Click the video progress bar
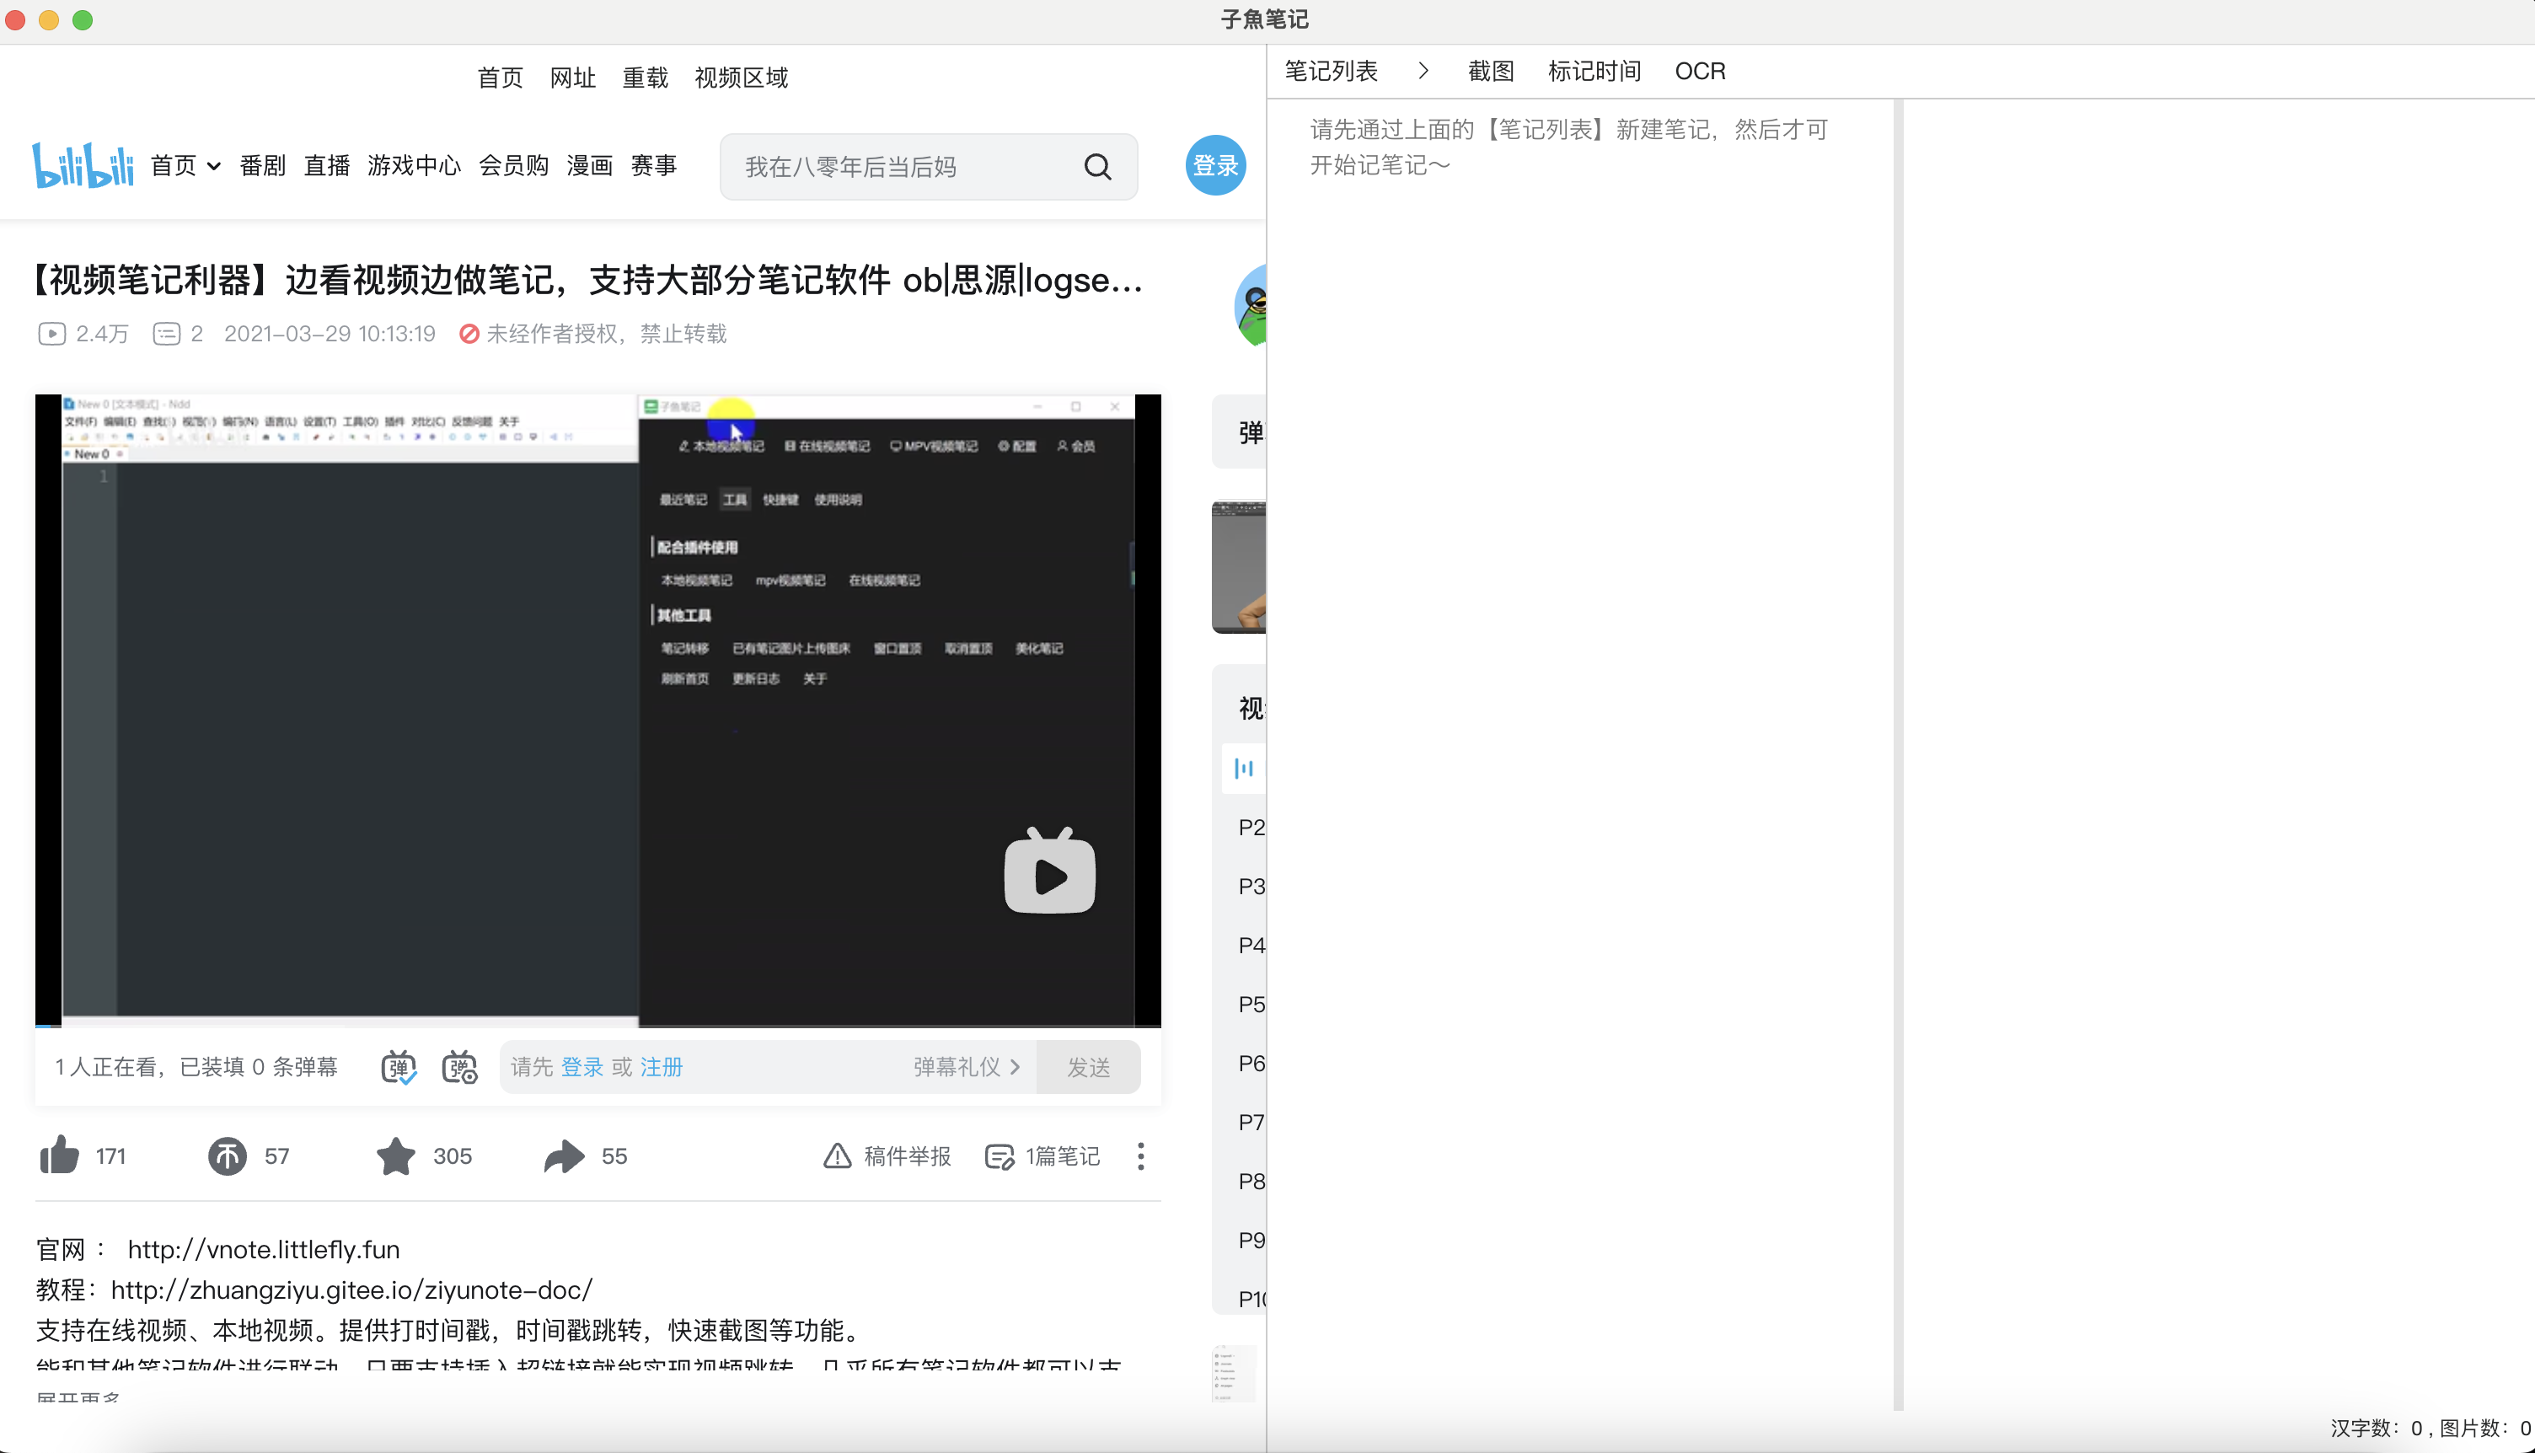This screenshot has width=2535, height=1453. 598,1024
